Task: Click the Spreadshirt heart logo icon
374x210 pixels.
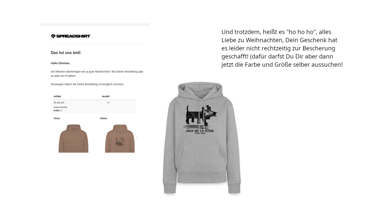Action: [53, 36]
